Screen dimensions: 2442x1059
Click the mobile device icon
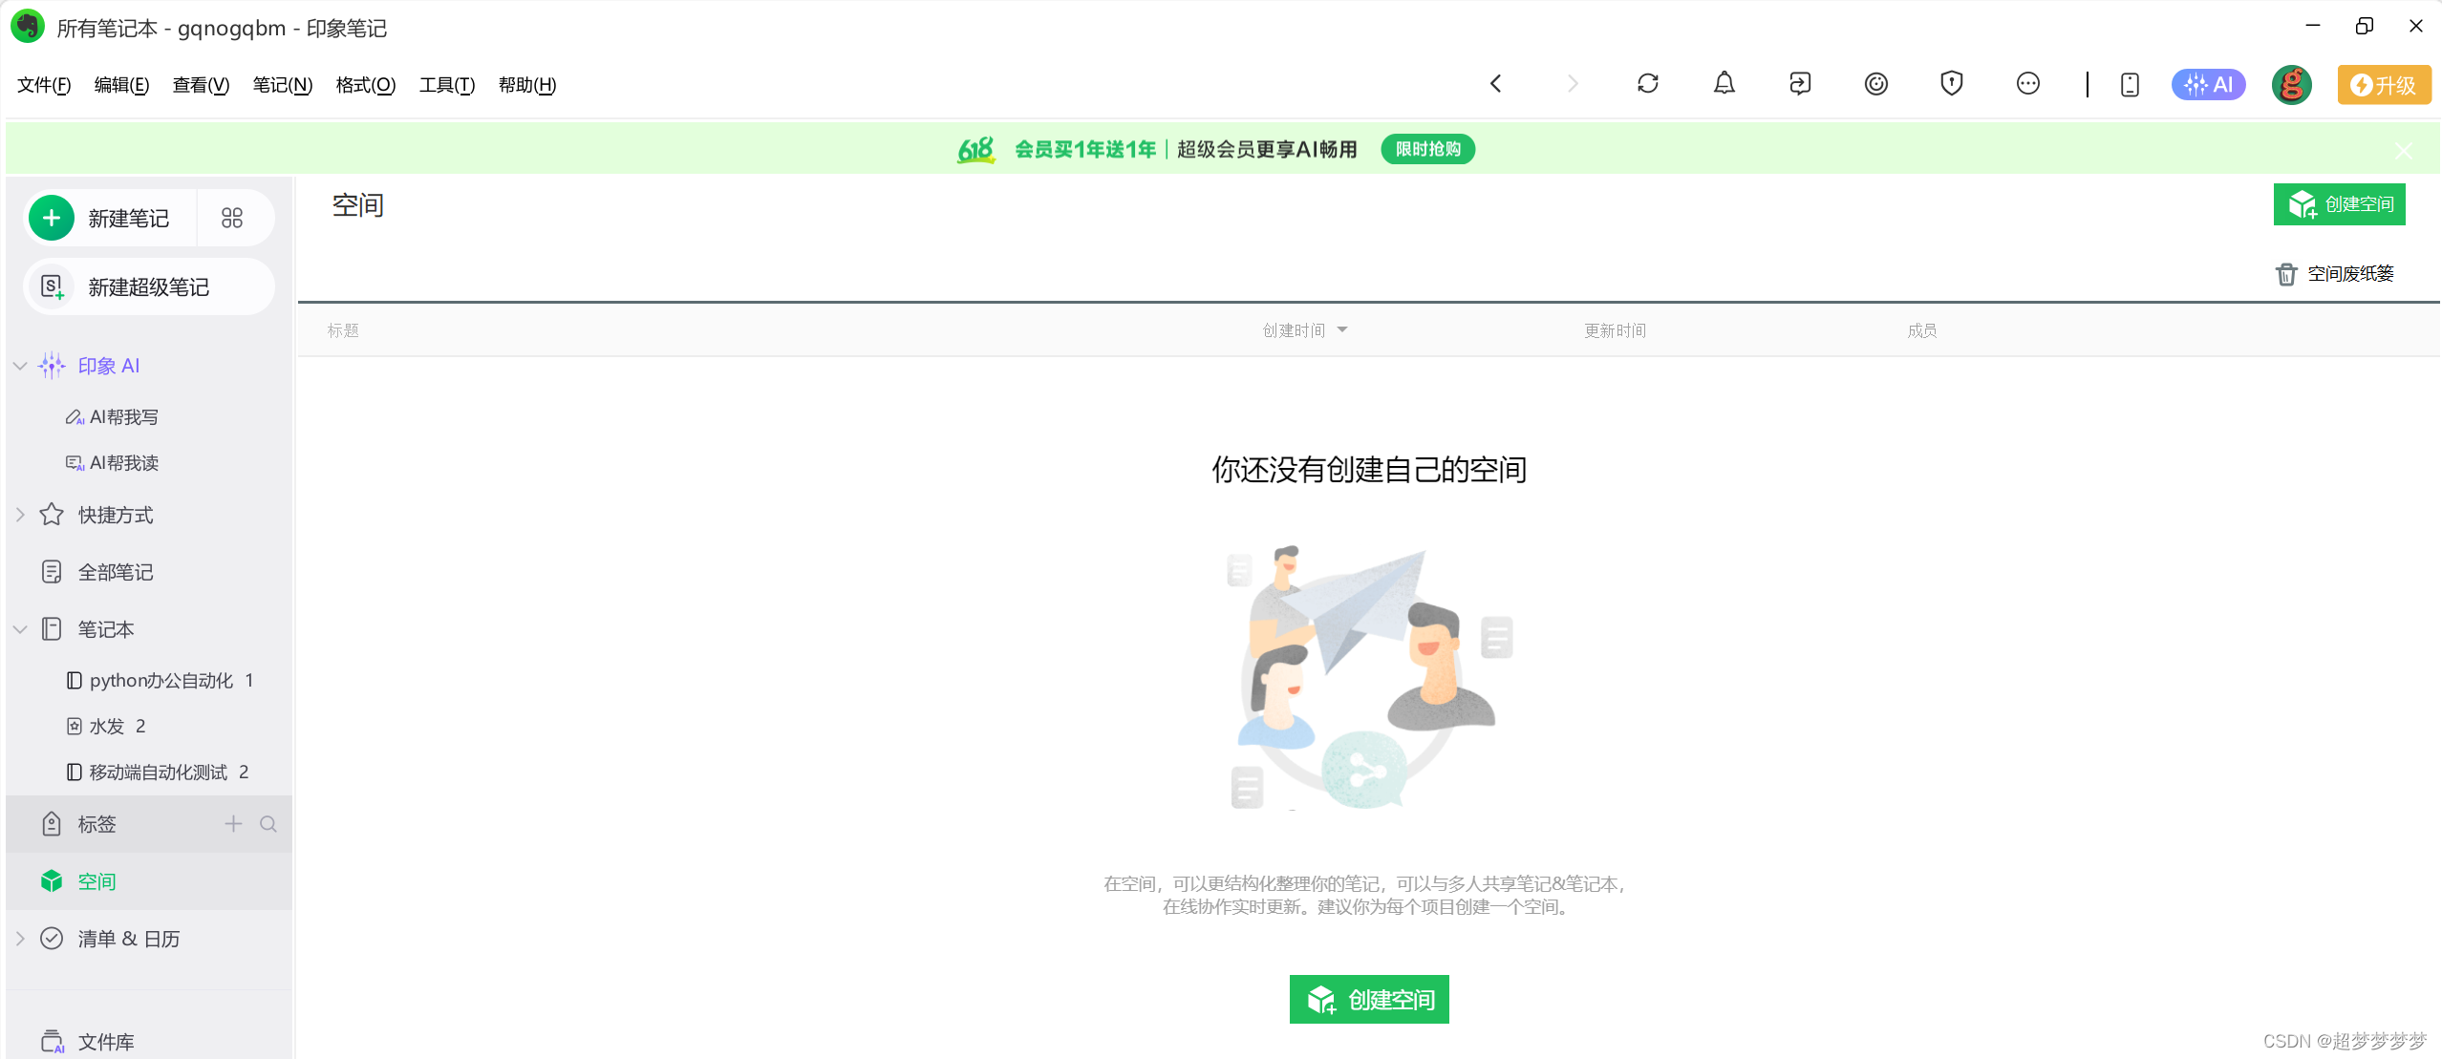[x=2129, y=85]
